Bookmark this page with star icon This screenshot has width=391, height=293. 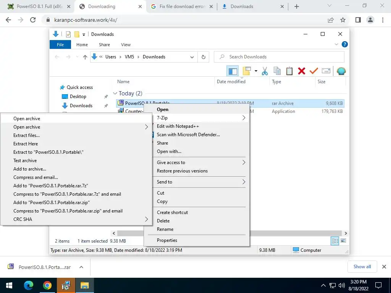pyautogui.click(x=343, y=20)
